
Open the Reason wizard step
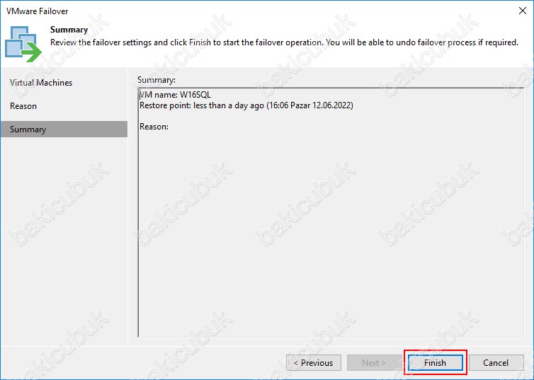[x=64, y=106]
